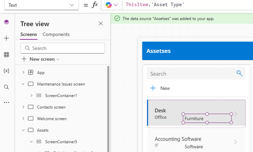Image resolution: width=253 pixels, height=152 pixels.
Task: Select Welcome screen in tree
Action: click(x=52, y=119)
